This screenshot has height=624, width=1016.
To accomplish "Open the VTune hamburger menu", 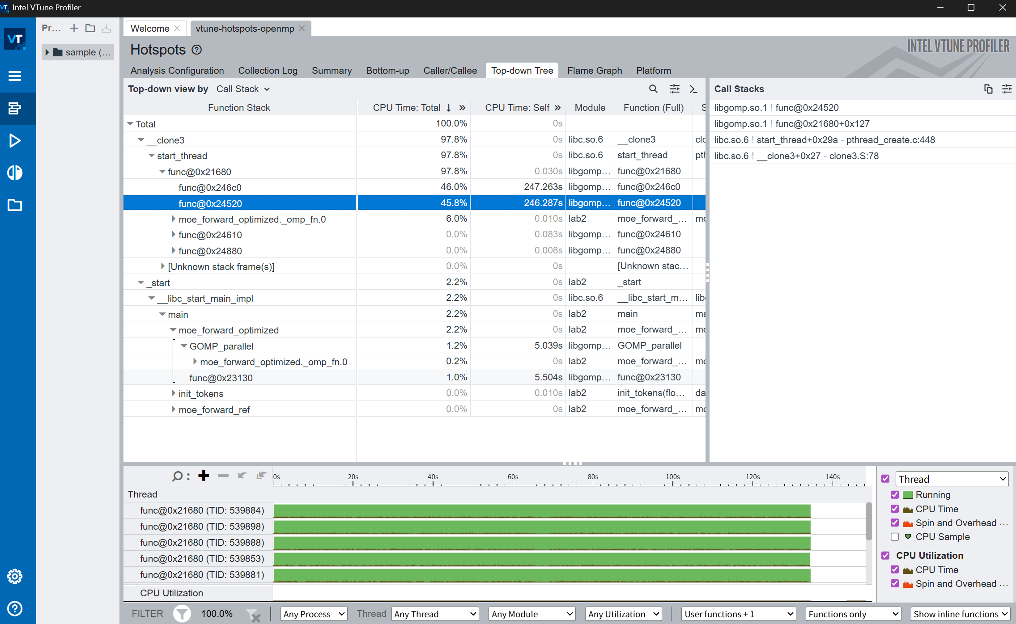I will 15,76.
